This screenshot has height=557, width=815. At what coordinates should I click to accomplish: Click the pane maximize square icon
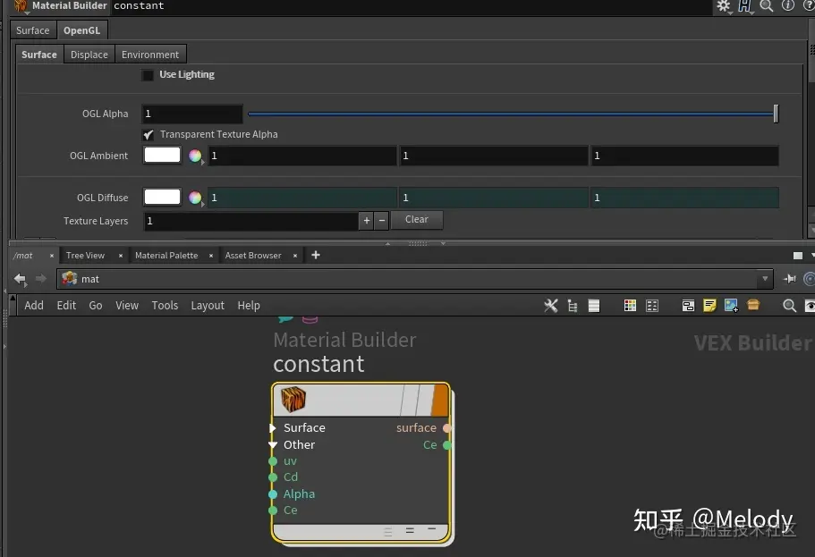tap(798, 255)
